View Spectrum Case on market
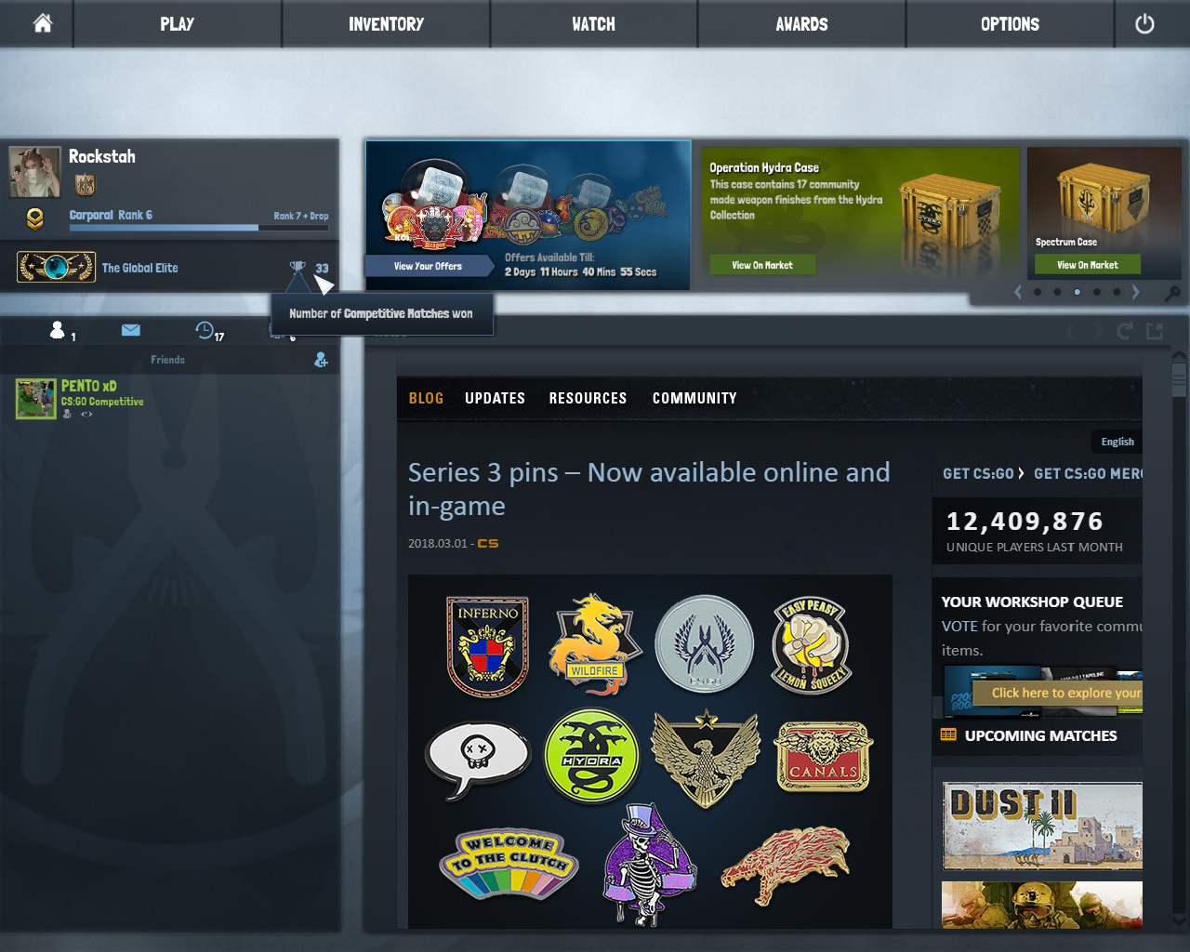Image resolution: width=1190 pixels, height=952 pixels. coord(1088,265)
